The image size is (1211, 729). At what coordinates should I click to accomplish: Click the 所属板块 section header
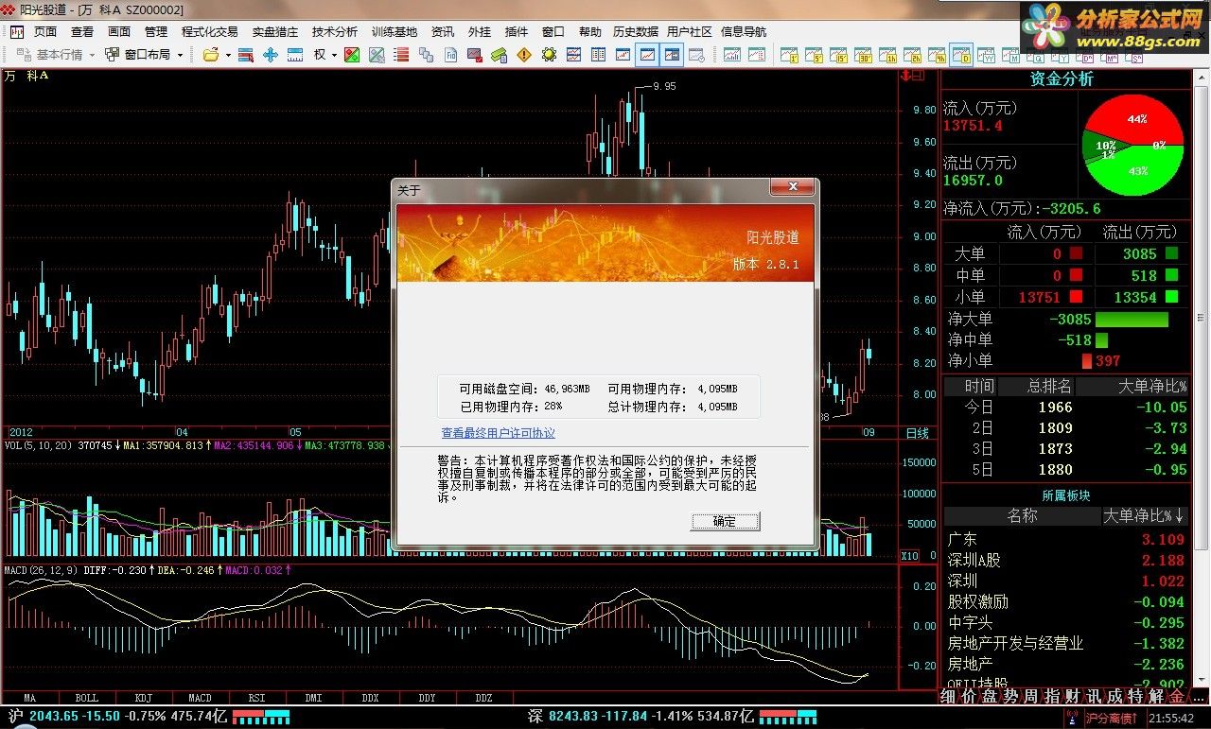tap(1066, 495)
